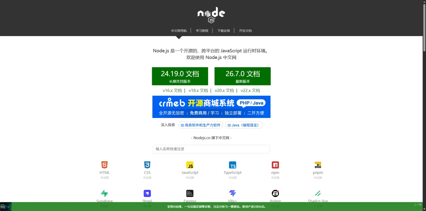Open the Express icon

click(x=190, y=193)
